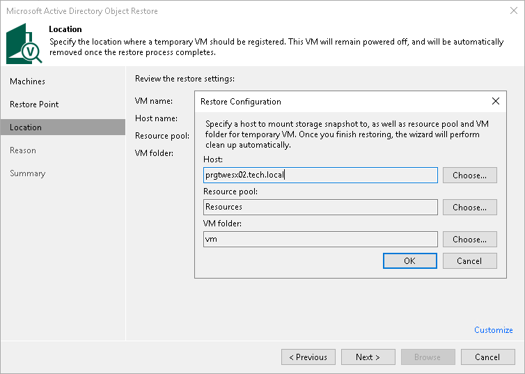Open the Reason wizard step
Image resolution: width=525 pixels, height=374 pixels.
pos(23,150)
